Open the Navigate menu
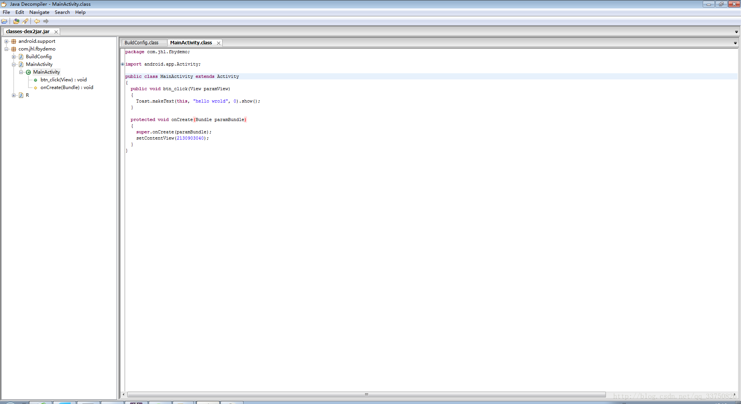This screenshot has height=404, width=741. point(39,12)
